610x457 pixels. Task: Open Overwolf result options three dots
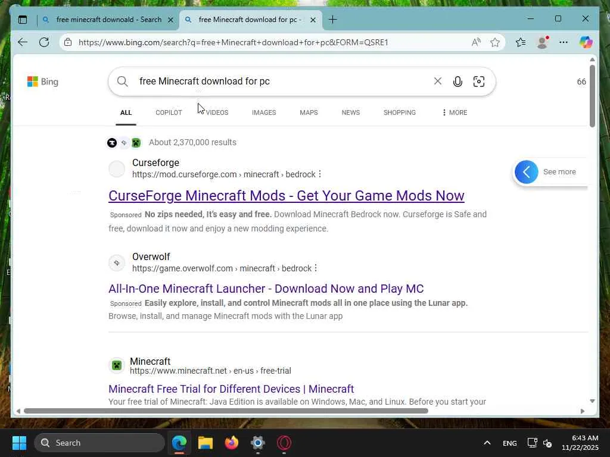[x=316, y=268]
